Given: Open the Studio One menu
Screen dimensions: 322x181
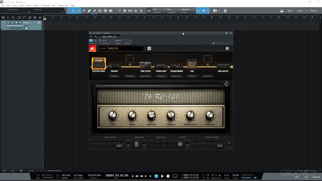Looking at the screenshot, I should (63, 6).
